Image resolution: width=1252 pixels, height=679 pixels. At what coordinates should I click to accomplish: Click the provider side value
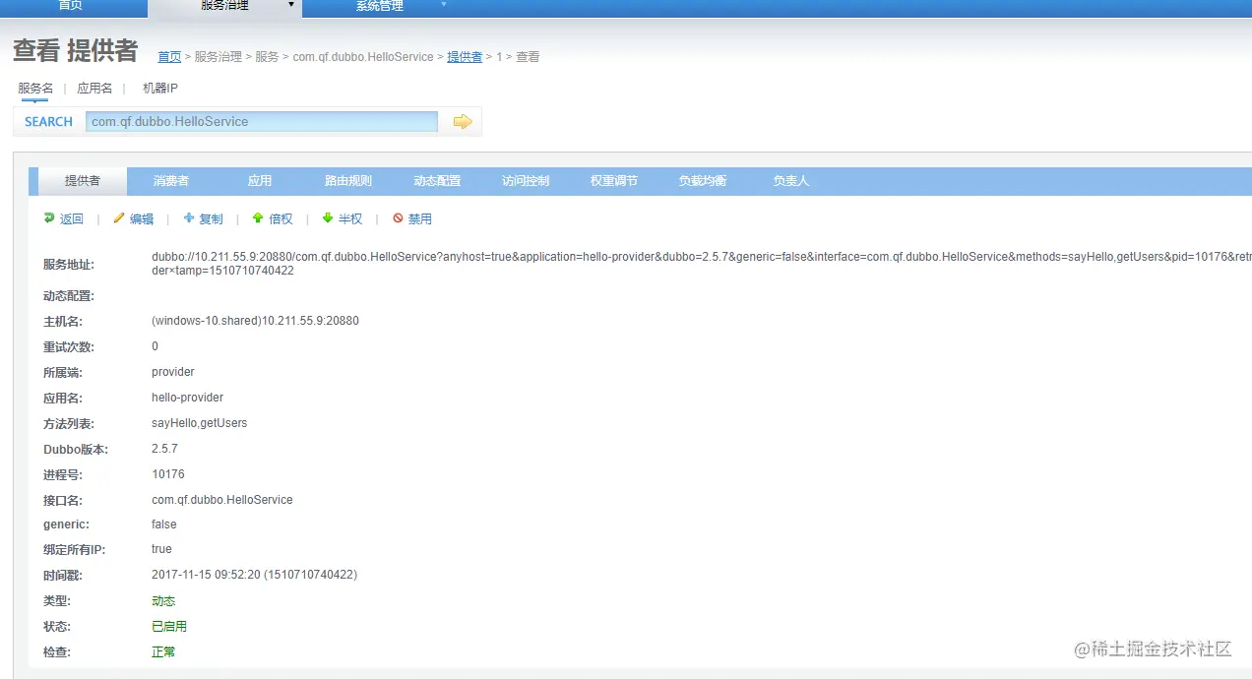pyautogui.click(x=173, y=372)
